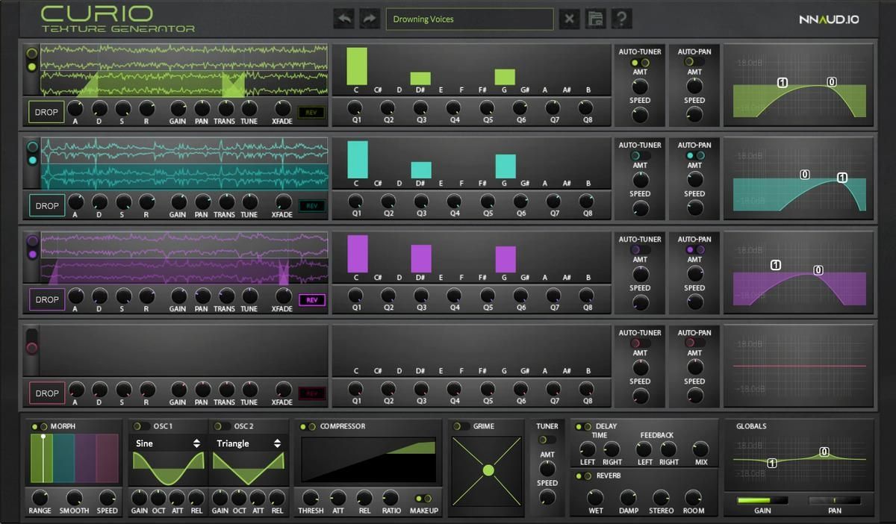Click the NNAUD.IO logo

[829, 19]
